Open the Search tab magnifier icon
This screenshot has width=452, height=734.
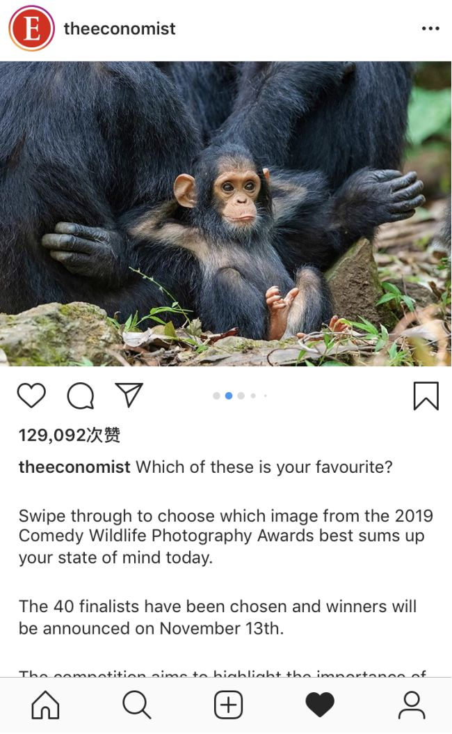coord(136,705)
